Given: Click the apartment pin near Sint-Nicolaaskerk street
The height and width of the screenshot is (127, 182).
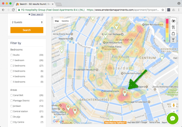Looking at the screenshot, I should click(x=116, y=26).
